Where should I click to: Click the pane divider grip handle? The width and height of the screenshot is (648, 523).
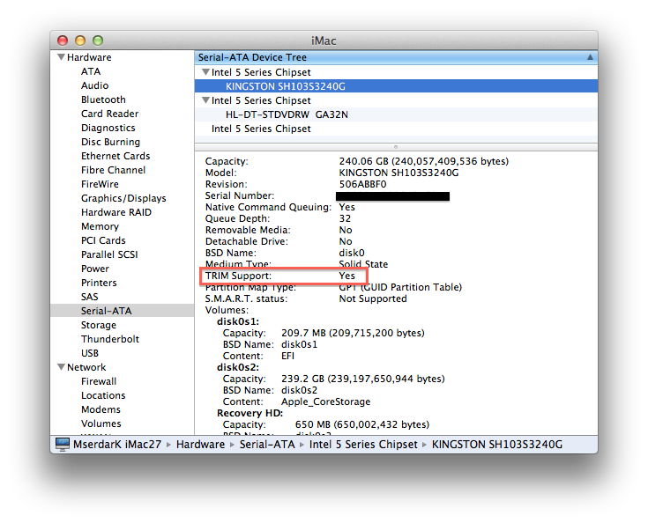[x=396, y=147]
